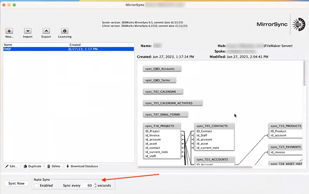Click the sync interval seconds field
Screen dimensions: 309x194
point(88,185)
